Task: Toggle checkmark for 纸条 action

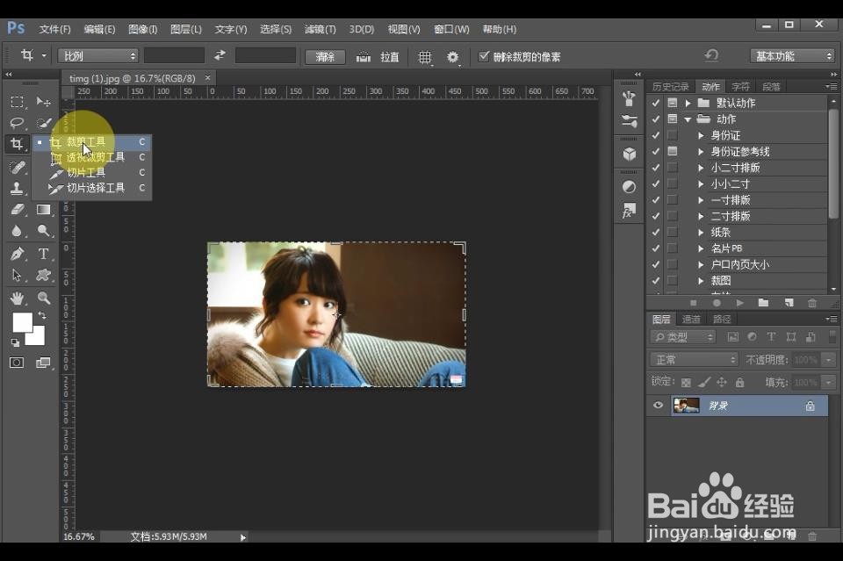Action: [x=655, y=232]
